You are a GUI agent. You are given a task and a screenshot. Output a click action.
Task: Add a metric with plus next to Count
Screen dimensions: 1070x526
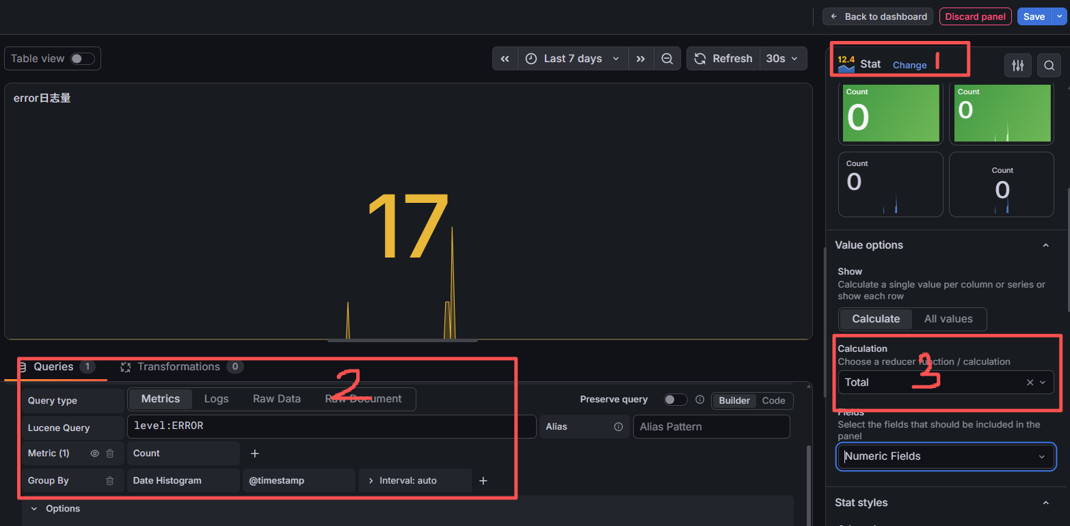click(x=254, y=454)
